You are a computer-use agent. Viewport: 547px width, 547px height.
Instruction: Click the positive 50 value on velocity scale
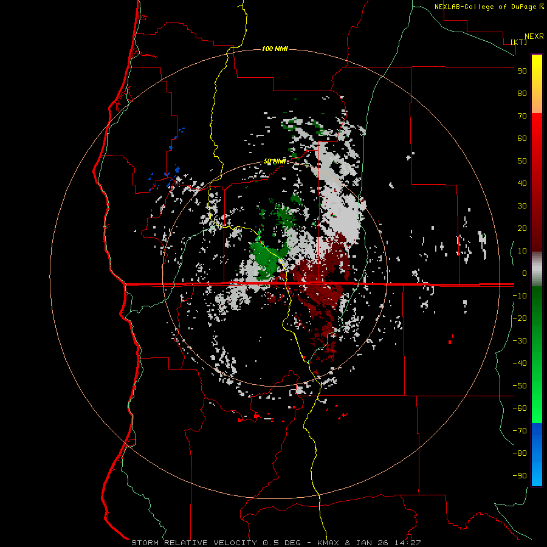pyautogui.click(x=522, y=161)
